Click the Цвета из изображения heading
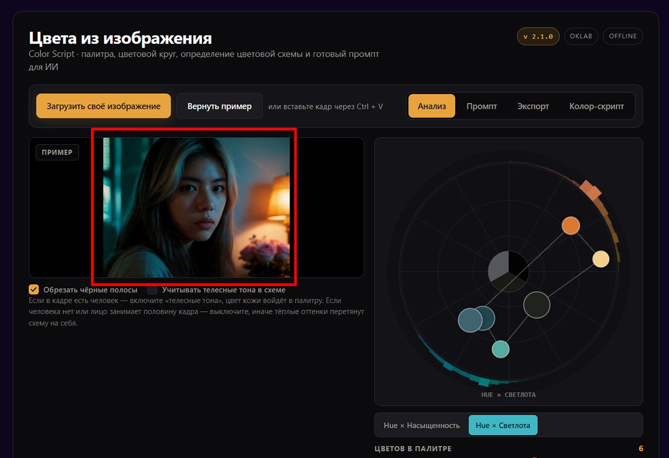This screenshot has height=458, width=669. (120, 38)
